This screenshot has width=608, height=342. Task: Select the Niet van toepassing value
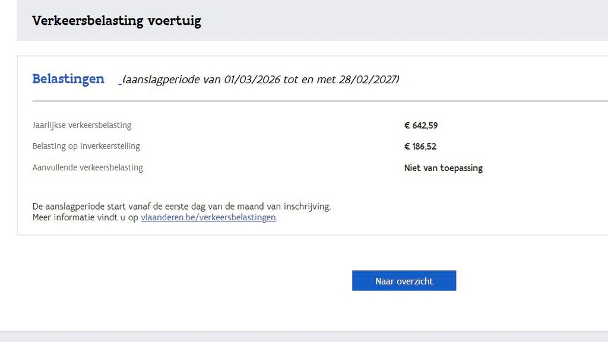443,168
